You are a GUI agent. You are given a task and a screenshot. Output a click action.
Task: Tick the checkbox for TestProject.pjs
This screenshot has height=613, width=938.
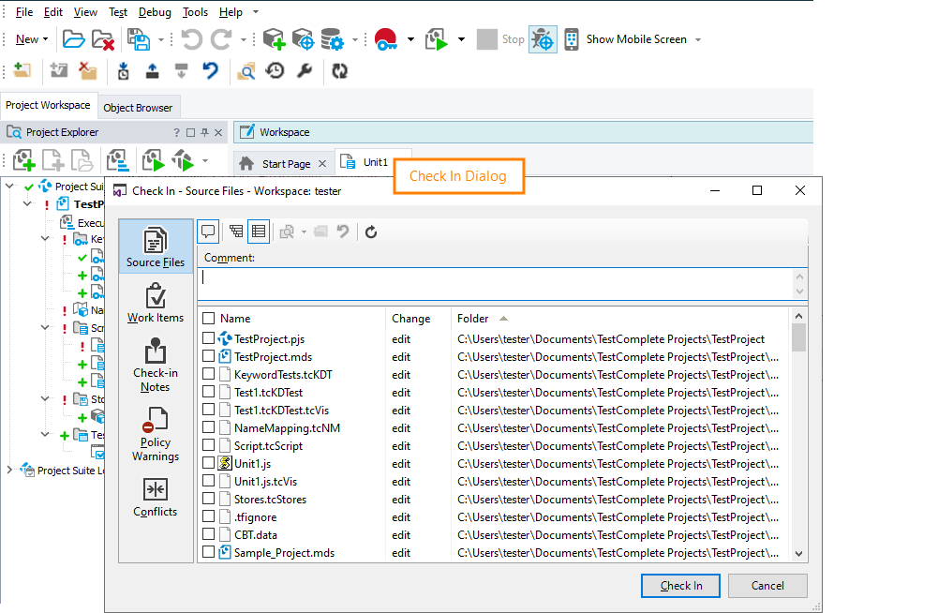tap(209, 338)
